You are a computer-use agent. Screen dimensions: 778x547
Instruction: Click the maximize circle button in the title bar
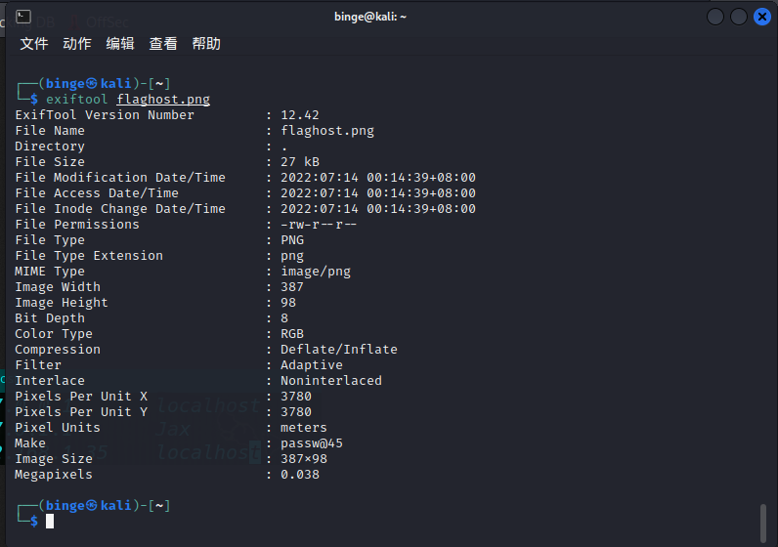tap(739, 17)
